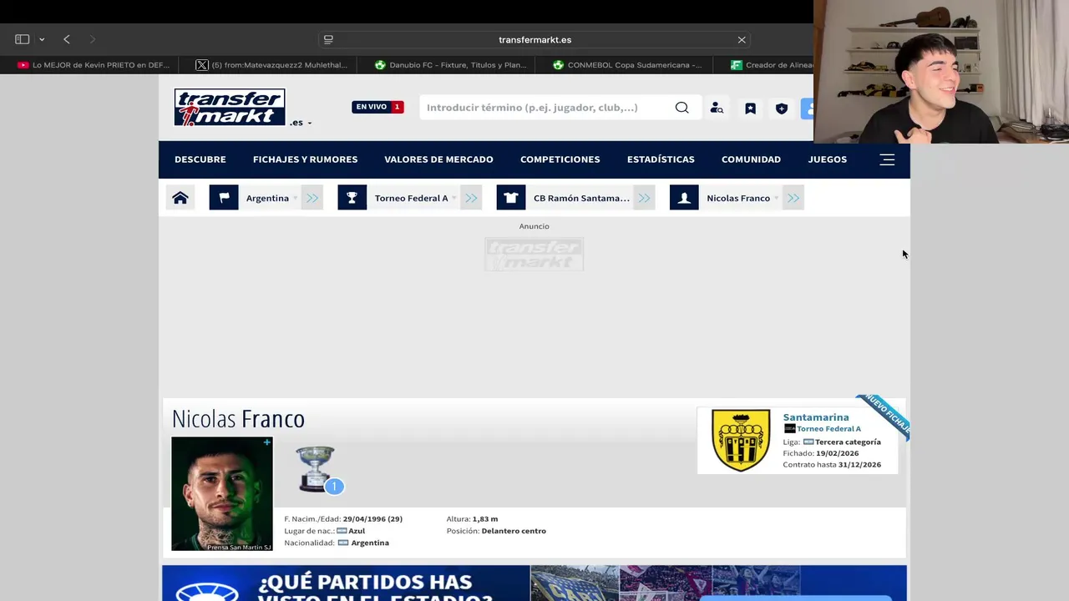Click the shirt icon beside CB Ramón Santamarina
Image resolution: width=1069 pixels, height=601 pixels.
pyautogui.click(x=511, y=198)
